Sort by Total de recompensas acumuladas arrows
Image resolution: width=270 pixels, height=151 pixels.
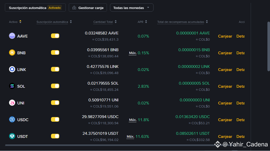[x=207, y=22]
